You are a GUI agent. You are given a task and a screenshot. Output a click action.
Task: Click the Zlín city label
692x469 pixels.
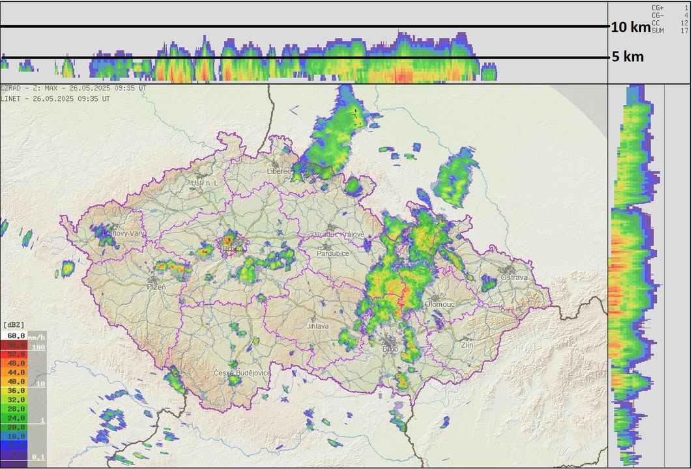point(467,345)
